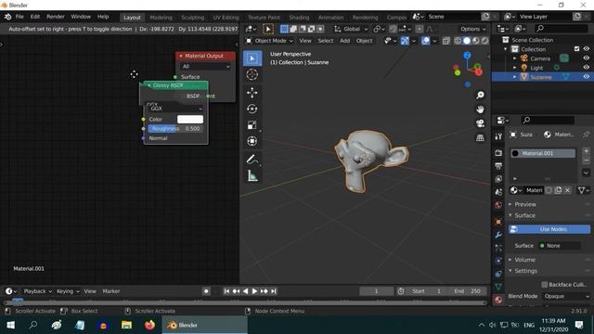Open the Object Mode dropdown
Viewport: 594px width, 334px height.
click(269, 41)
